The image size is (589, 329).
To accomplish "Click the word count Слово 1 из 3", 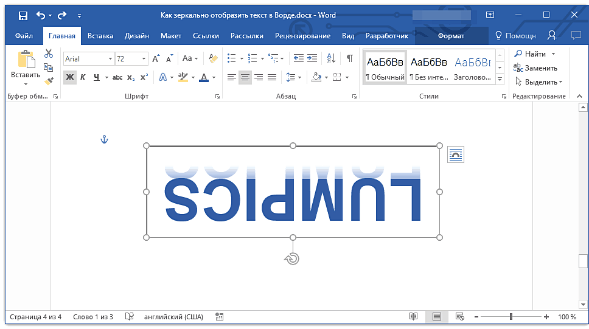I will coord(93,317).
